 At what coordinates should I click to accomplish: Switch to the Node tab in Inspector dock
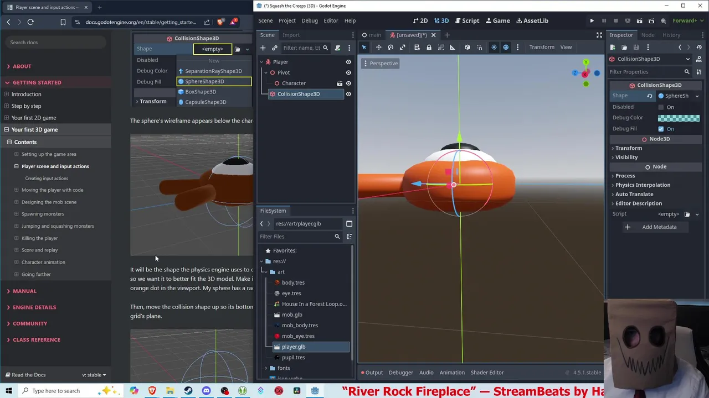[648, 35]
